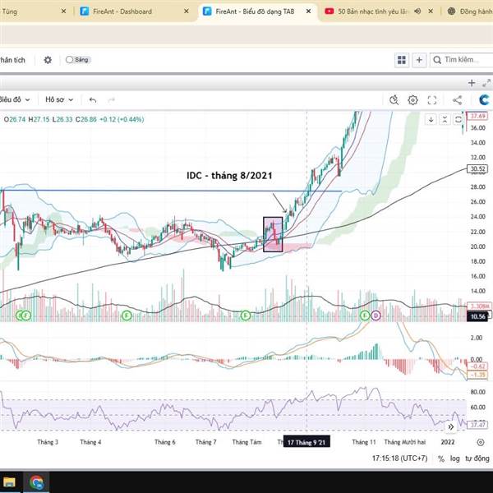Click the 17:15:18 (UTC+7) clock

pos(399,458)
